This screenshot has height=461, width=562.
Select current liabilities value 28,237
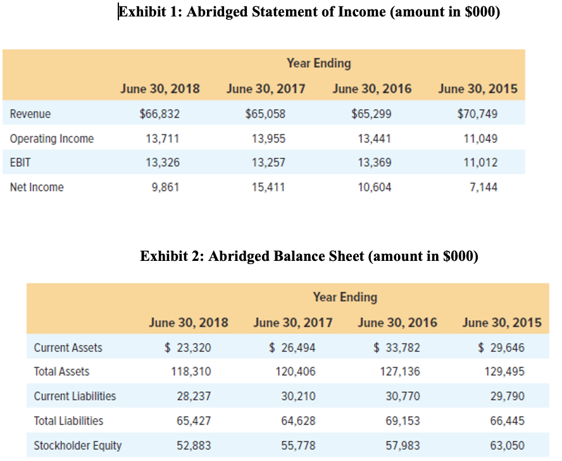pyautogui.click(x=194, y=396)
